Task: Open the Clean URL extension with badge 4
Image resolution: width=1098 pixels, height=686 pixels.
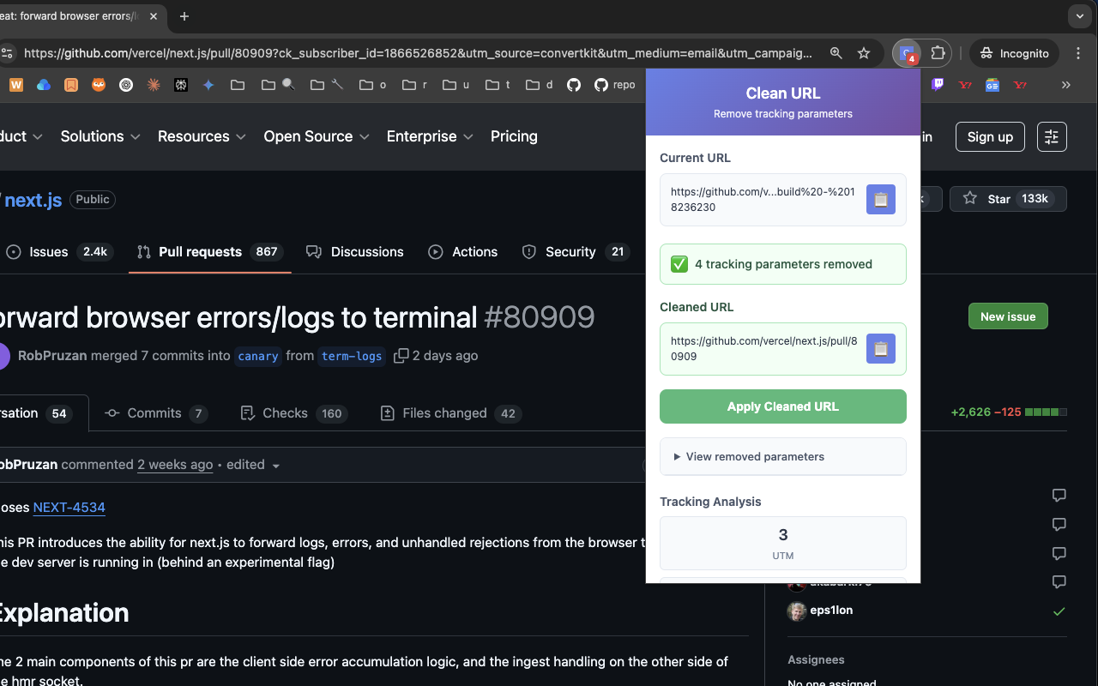Action: [x=907, y=53]
